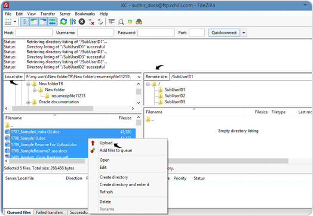Collapse the New folderTR tree node
This screenshot has height=216, width=313.
(x=28, y=84)
